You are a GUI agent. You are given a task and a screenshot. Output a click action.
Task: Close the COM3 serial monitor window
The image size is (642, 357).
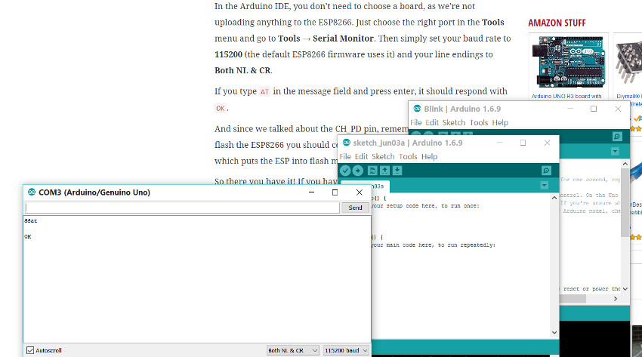[359, 192]
